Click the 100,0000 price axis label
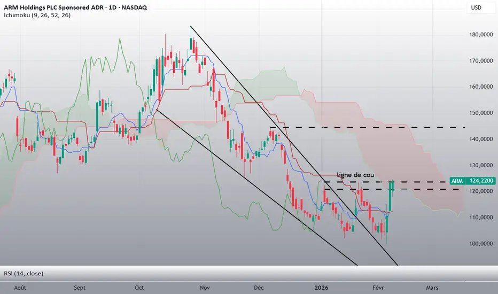Viewport: 498px width, 294px height. click(481, 243)
